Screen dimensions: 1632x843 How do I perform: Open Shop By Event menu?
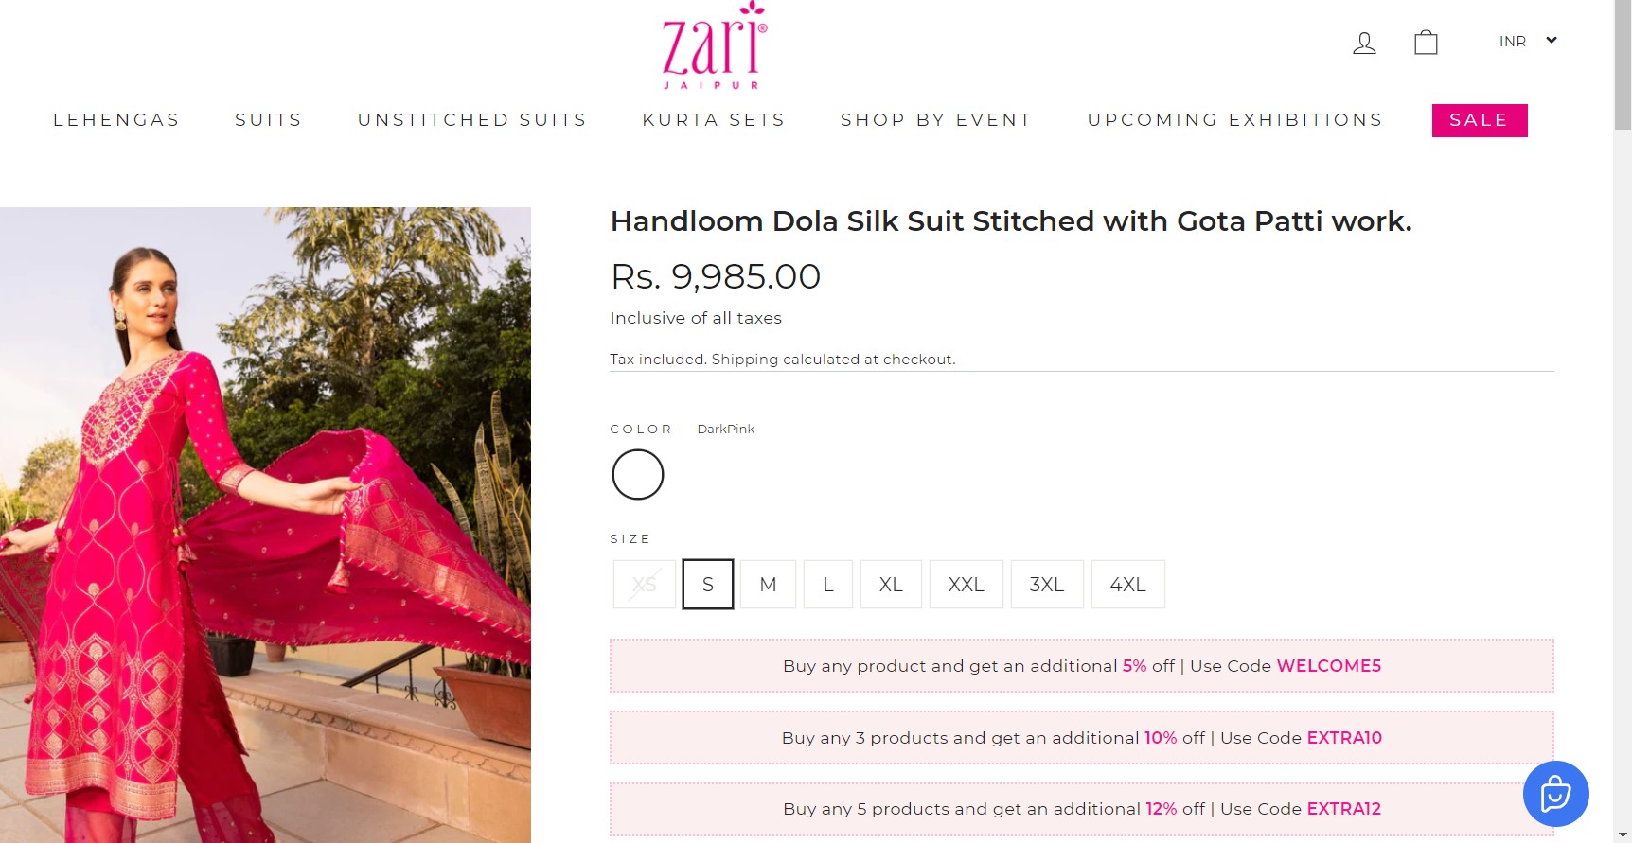point(936,120)
